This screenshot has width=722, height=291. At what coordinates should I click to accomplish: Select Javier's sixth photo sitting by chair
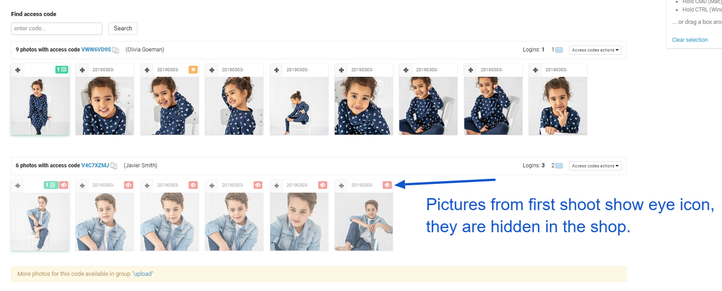(364, 222)
